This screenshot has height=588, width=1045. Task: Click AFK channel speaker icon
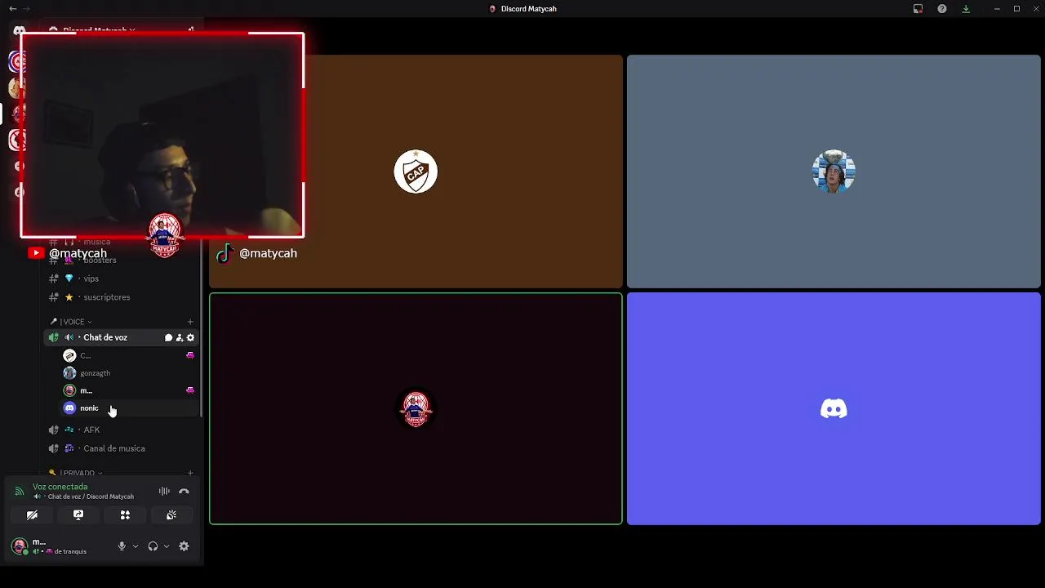pyautogui.click(x=53, y=430)
